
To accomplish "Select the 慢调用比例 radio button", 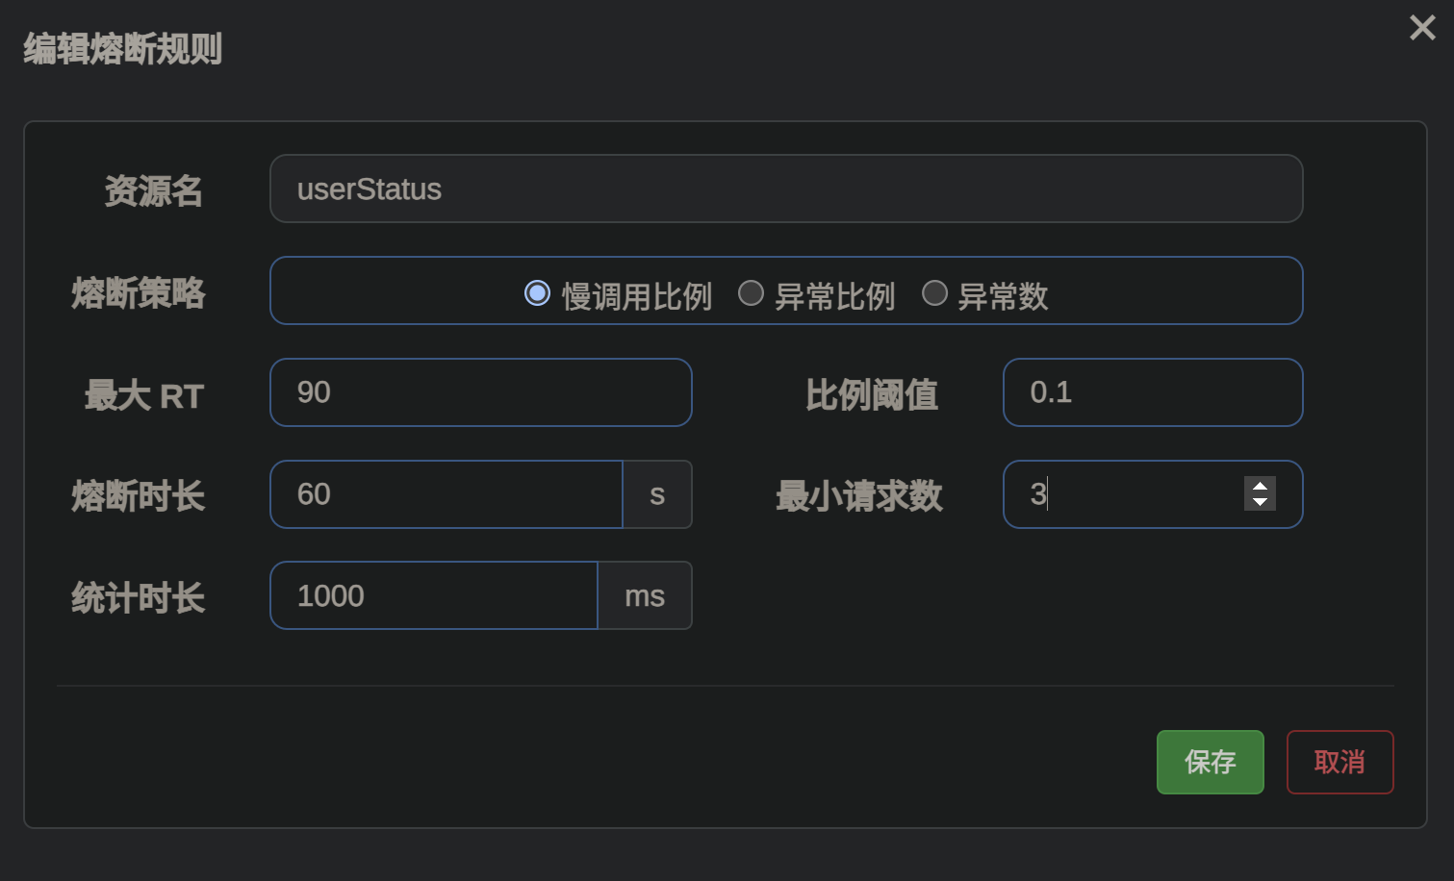I will coord(537,293).
